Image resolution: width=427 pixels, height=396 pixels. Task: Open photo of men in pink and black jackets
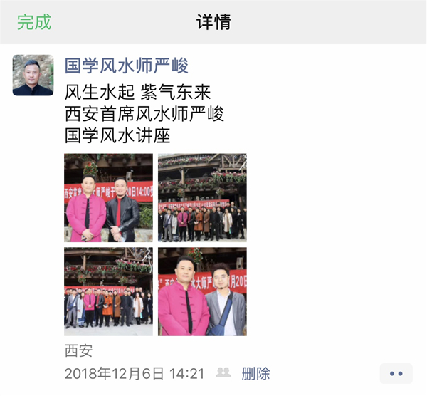108,198
